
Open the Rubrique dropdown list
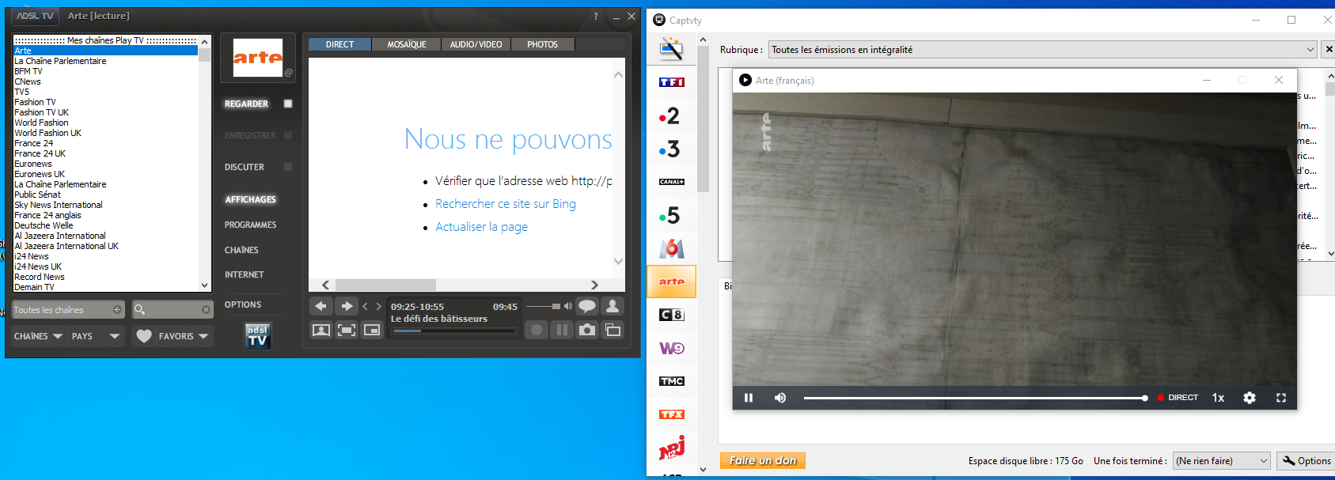(x=1310, y=50)
